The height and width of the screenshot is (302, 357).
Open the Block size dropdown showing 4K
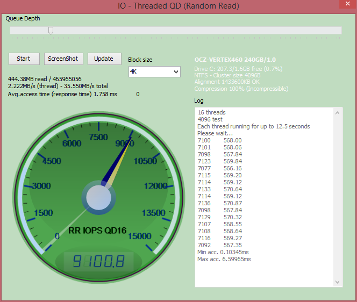point(154,71)
